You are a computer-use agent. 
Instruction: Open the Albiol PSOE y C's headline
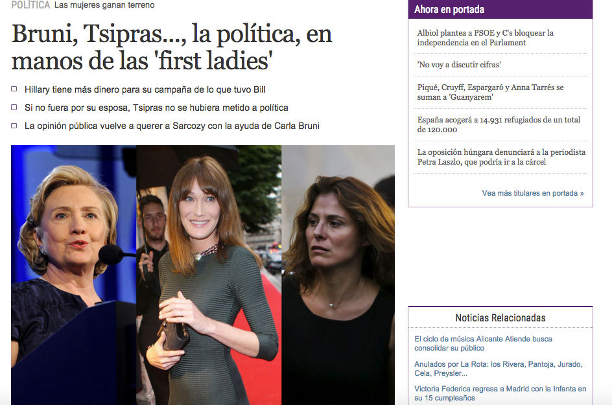(485, 38)
